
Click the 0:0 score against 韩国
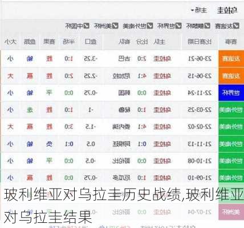pos(142,93)
